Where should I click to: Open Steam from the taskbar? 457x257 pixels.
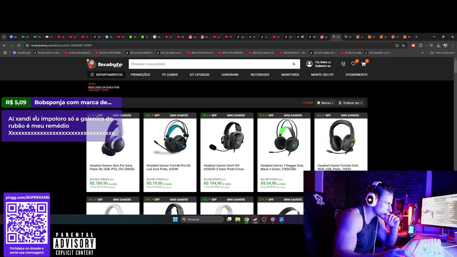[x=255, y=219]
